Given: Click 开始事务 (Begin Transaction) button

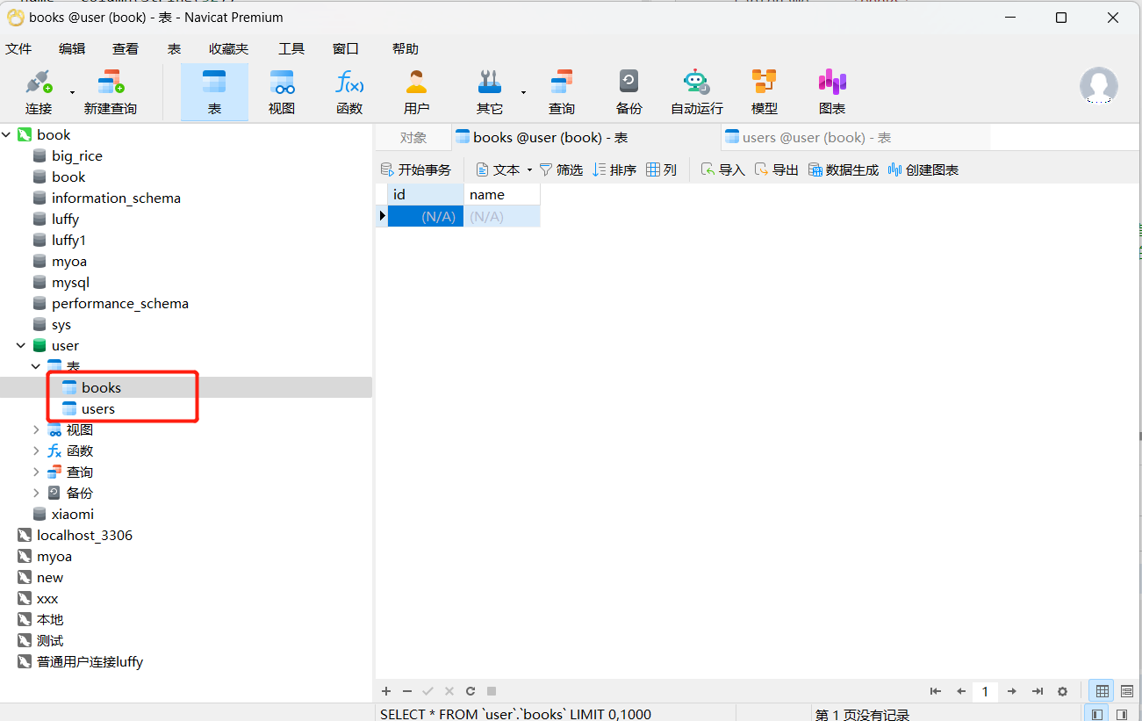Looking at the screenshot, I should tap(416, 170).
